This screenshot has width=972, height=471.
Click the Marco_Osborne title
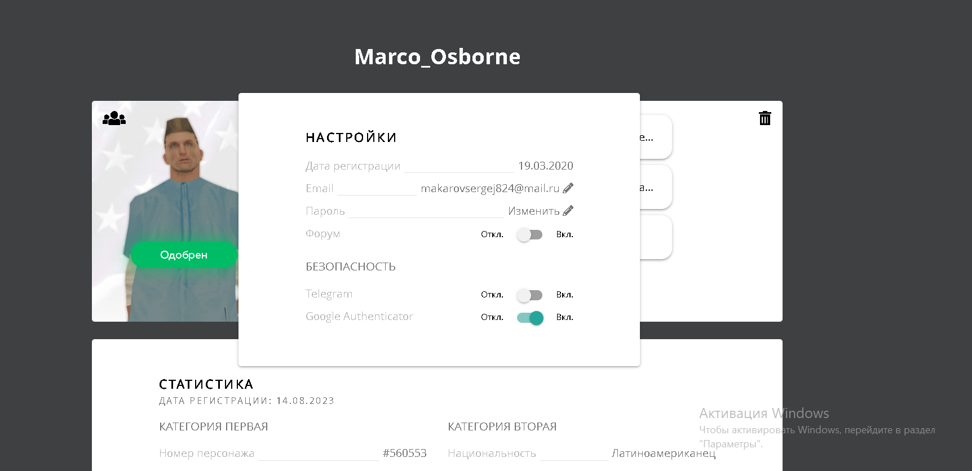[x=438, y=56]
